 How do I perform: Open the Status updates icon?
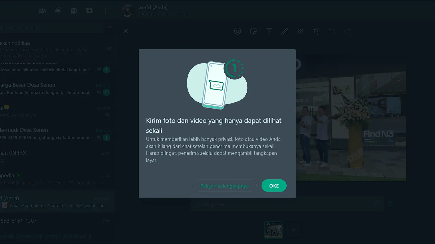pos(58,11)
